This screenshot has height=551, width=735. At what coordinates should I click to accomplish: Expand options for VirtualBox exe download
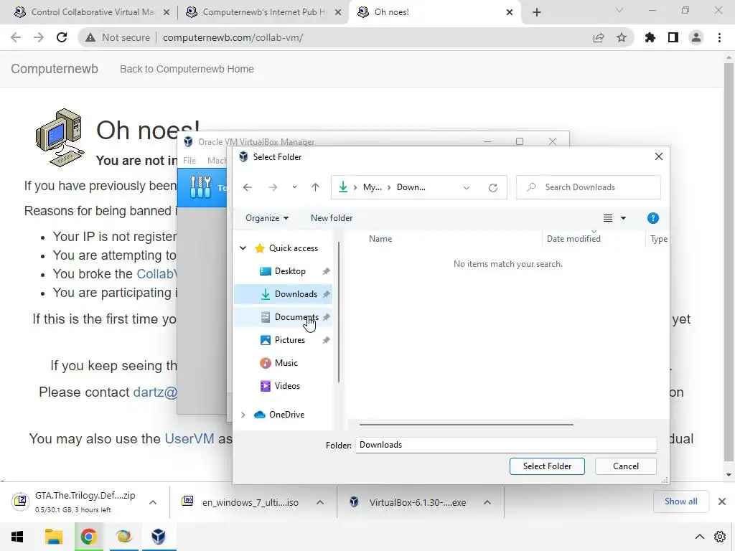pyautogui.click(x=487, y=502)
